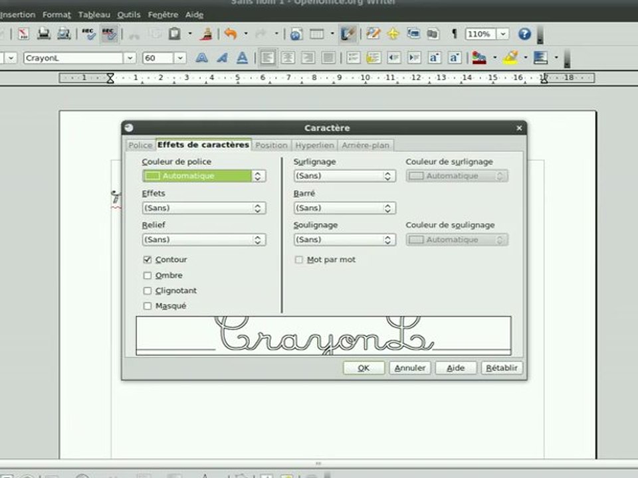Apply Bold with the A icon

[x=201, y=58]
